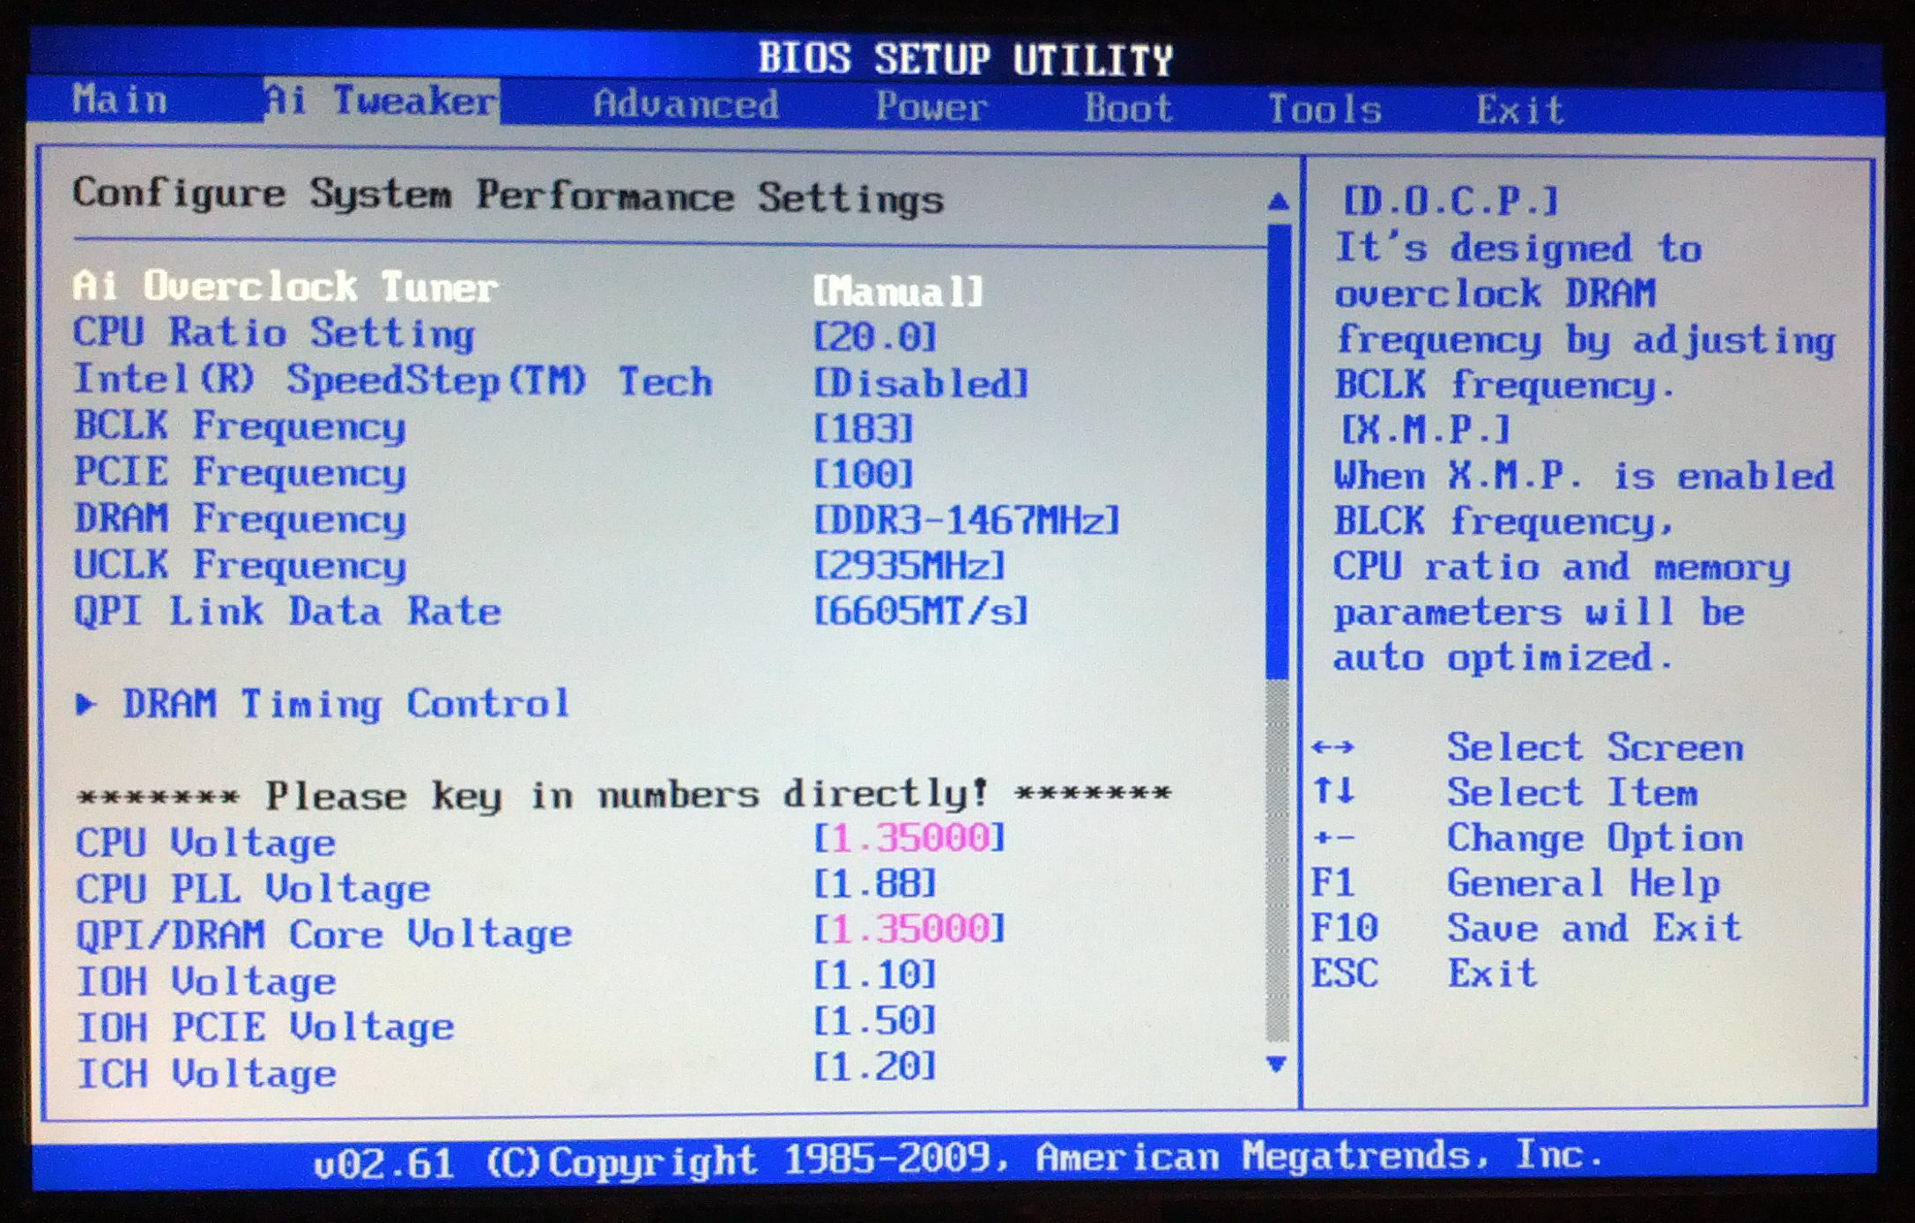The image size is (1915, 1223).
Task: Select the CPU Voltage 1.35000 field
Action: point(909,838)
